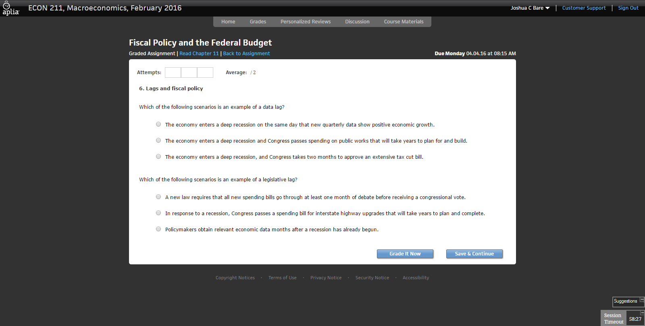The width and height of the screenshot is (645, 326).
Task: Open the Joshua C Bare account dropdown arrow
Action: (x=547, y=8)
